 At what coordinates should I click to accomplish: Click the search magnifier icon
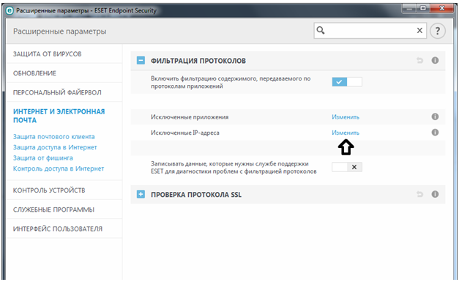[x=321, y=31]
